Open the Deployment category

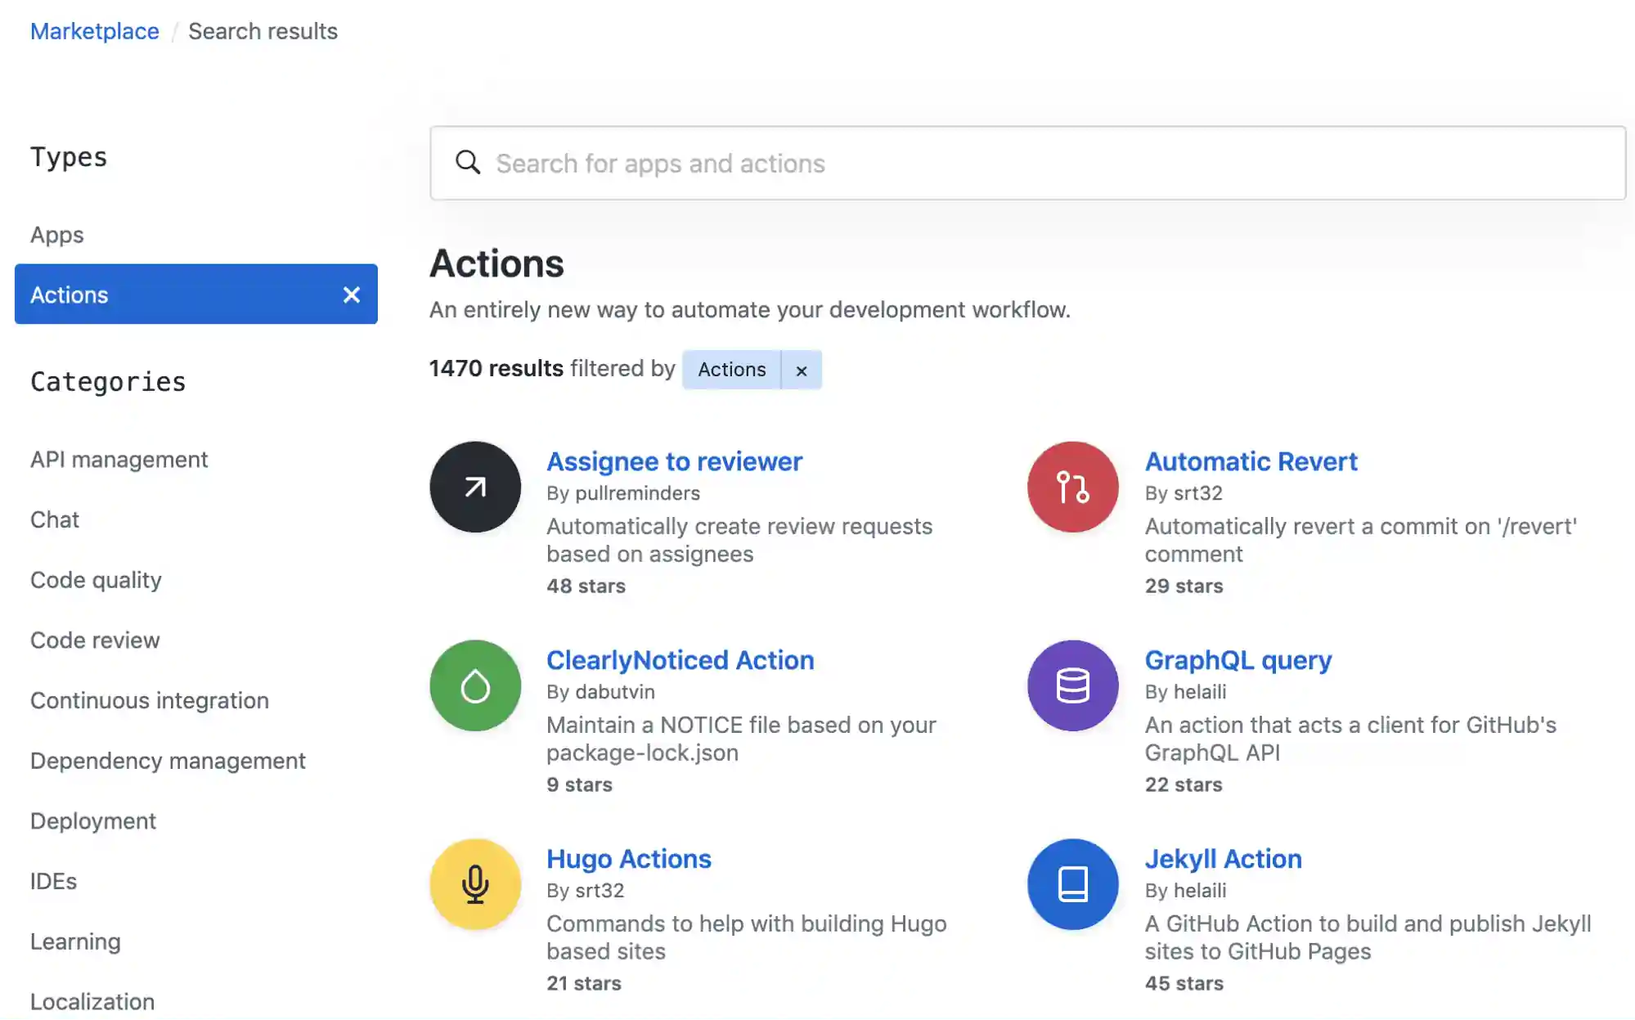tap(93, 821)
